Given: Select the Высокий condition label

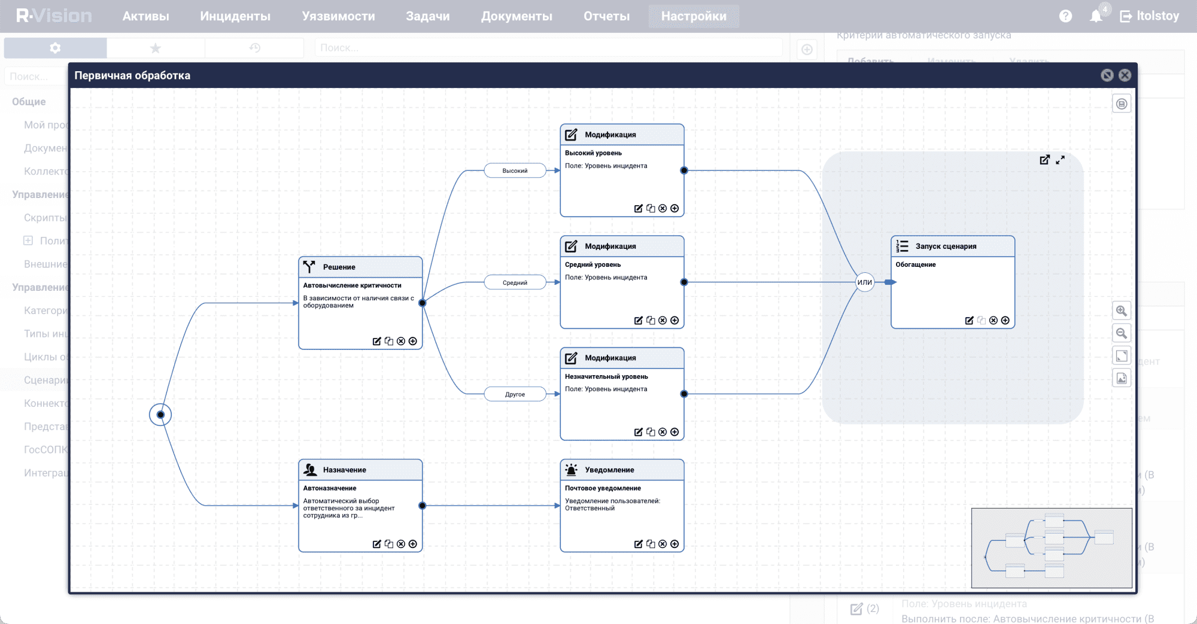Looking at the screenshot, I should click(x=515, y=171).
